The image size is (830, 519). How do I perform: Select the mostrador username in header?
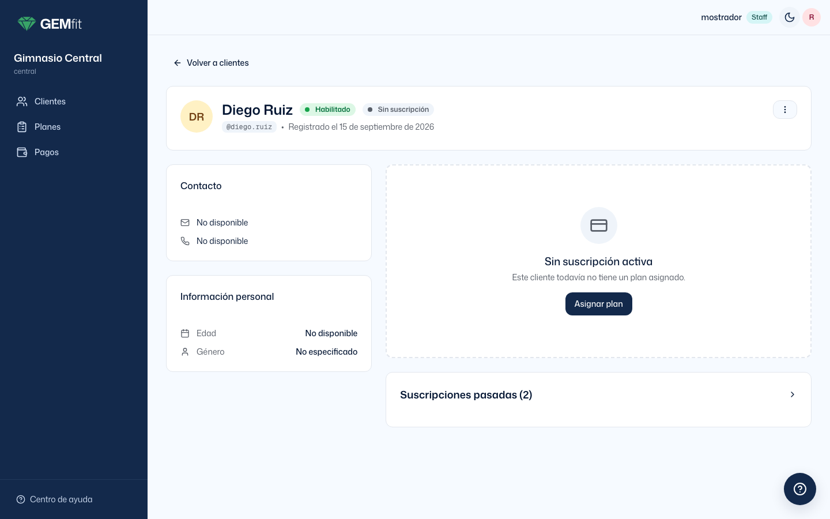721,17
